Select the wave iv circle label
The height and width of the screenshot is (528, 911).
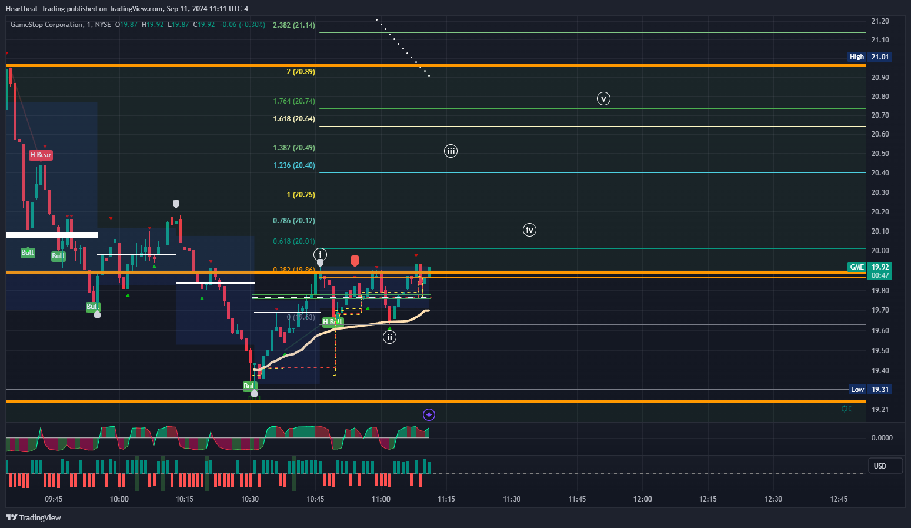[529, 230]
